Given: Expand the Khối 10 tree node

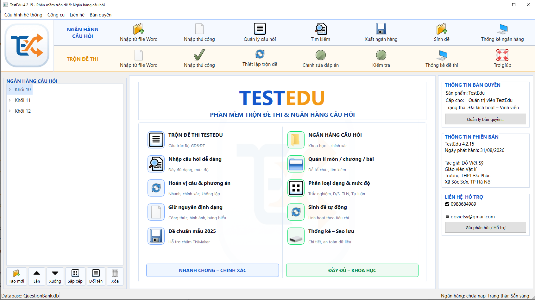Looking at the screenshot, I should 10,90.
